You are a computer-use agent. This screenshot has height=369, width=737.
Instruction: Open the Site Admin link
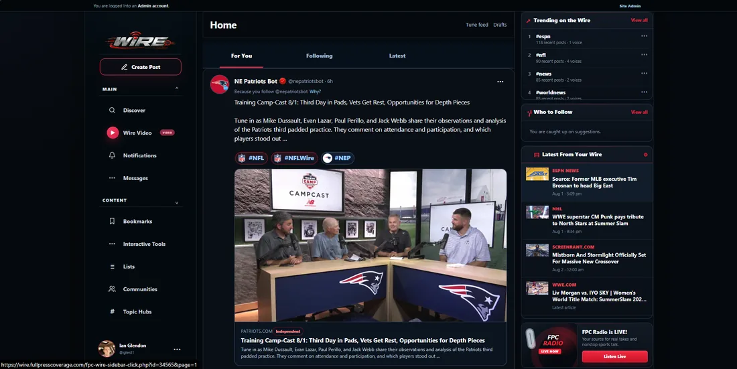tap(630, 6)
